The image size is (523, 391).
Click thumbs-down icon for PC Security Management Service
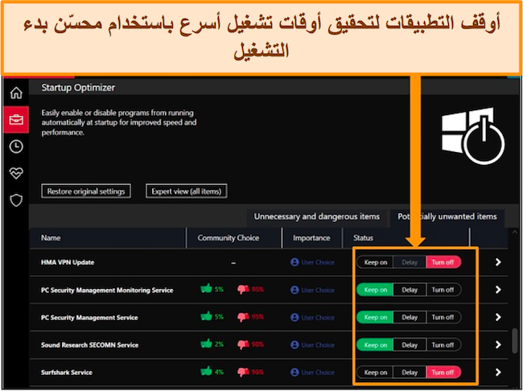tap(243, 317)
